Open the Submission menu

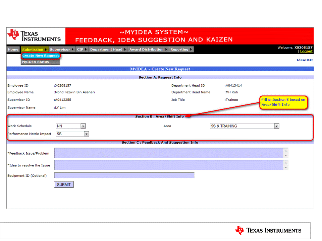[35, 50]
